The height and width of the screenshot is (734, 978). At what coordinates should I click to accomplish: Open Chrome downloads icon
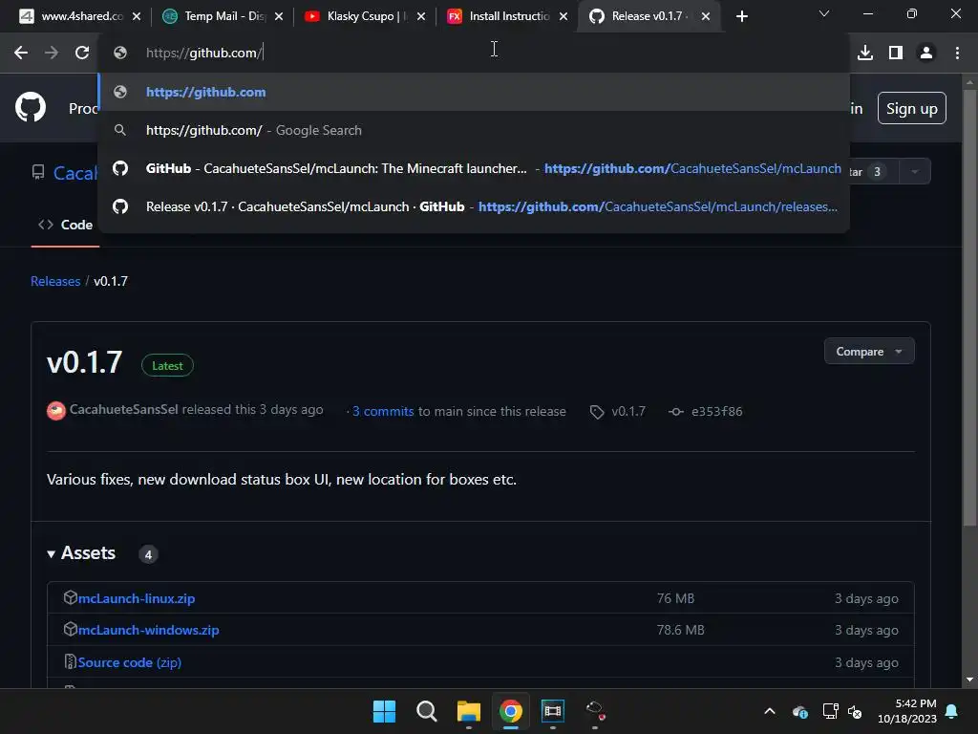(865, 54)
